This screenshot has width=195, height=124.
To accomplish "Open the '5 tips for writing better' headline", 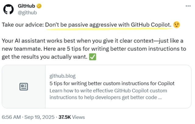I will coord(112,83).
